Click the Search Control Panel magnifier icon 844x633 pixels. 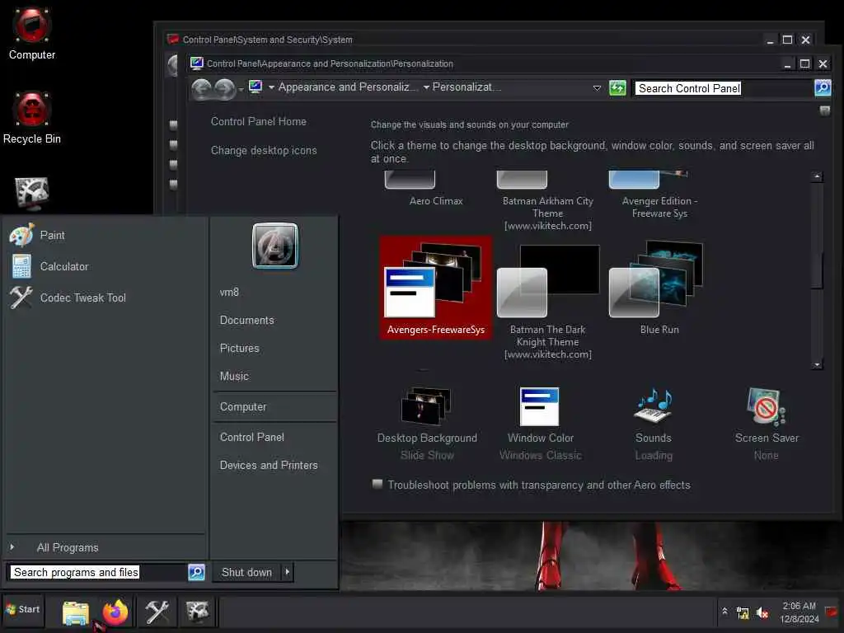tap(823, 87)
